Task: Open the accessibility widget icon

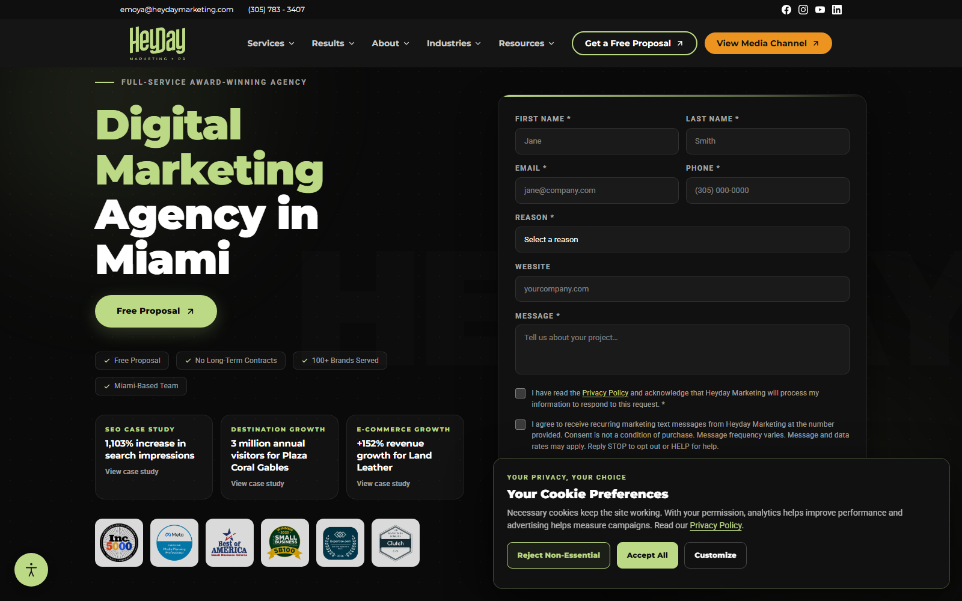Action: click(31, 570)
